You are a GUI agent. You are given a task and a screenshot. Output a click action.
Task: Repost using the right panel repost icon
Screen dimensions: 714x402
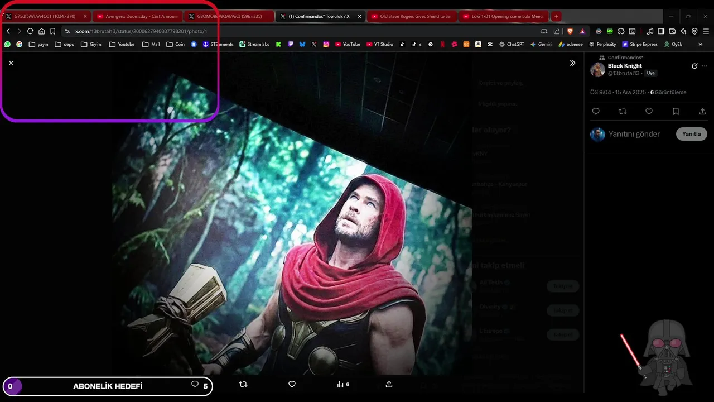tap(623, 112)
